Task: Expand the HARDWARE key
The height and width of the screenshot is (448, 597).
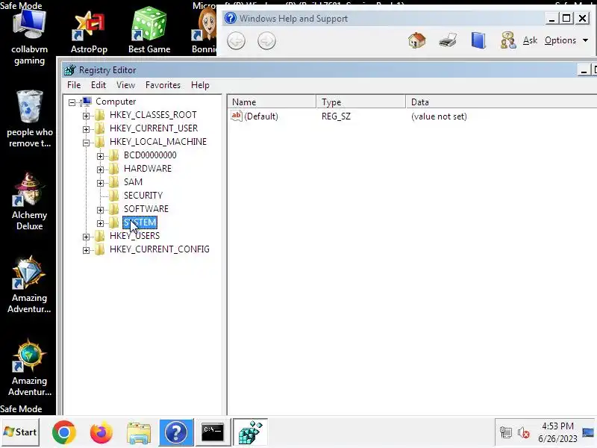Action: pyautogui.click(x=100, y=169)
